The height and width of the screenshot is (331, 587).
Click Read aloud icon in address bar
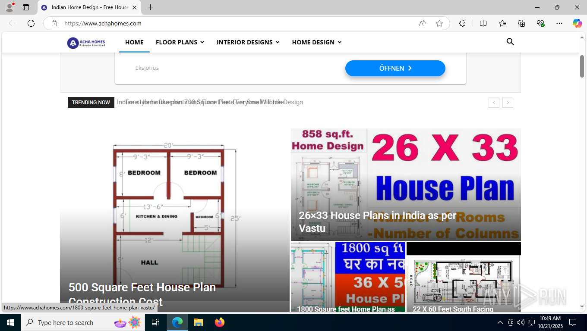(422, 23)
